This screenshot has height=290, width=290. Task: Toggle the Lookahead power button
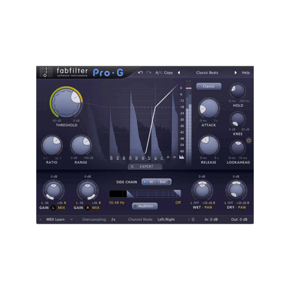(249, 140)
